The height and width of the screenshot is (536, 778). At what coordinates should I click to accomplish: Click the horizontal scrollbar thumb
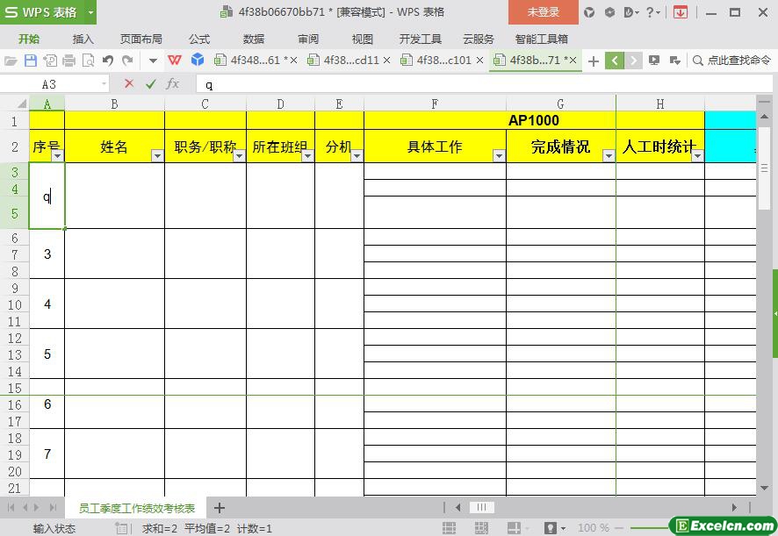coord(482,507)
